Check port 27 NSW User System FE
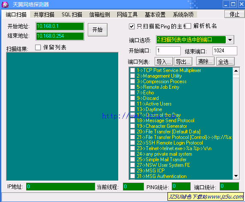 point(132,165)
